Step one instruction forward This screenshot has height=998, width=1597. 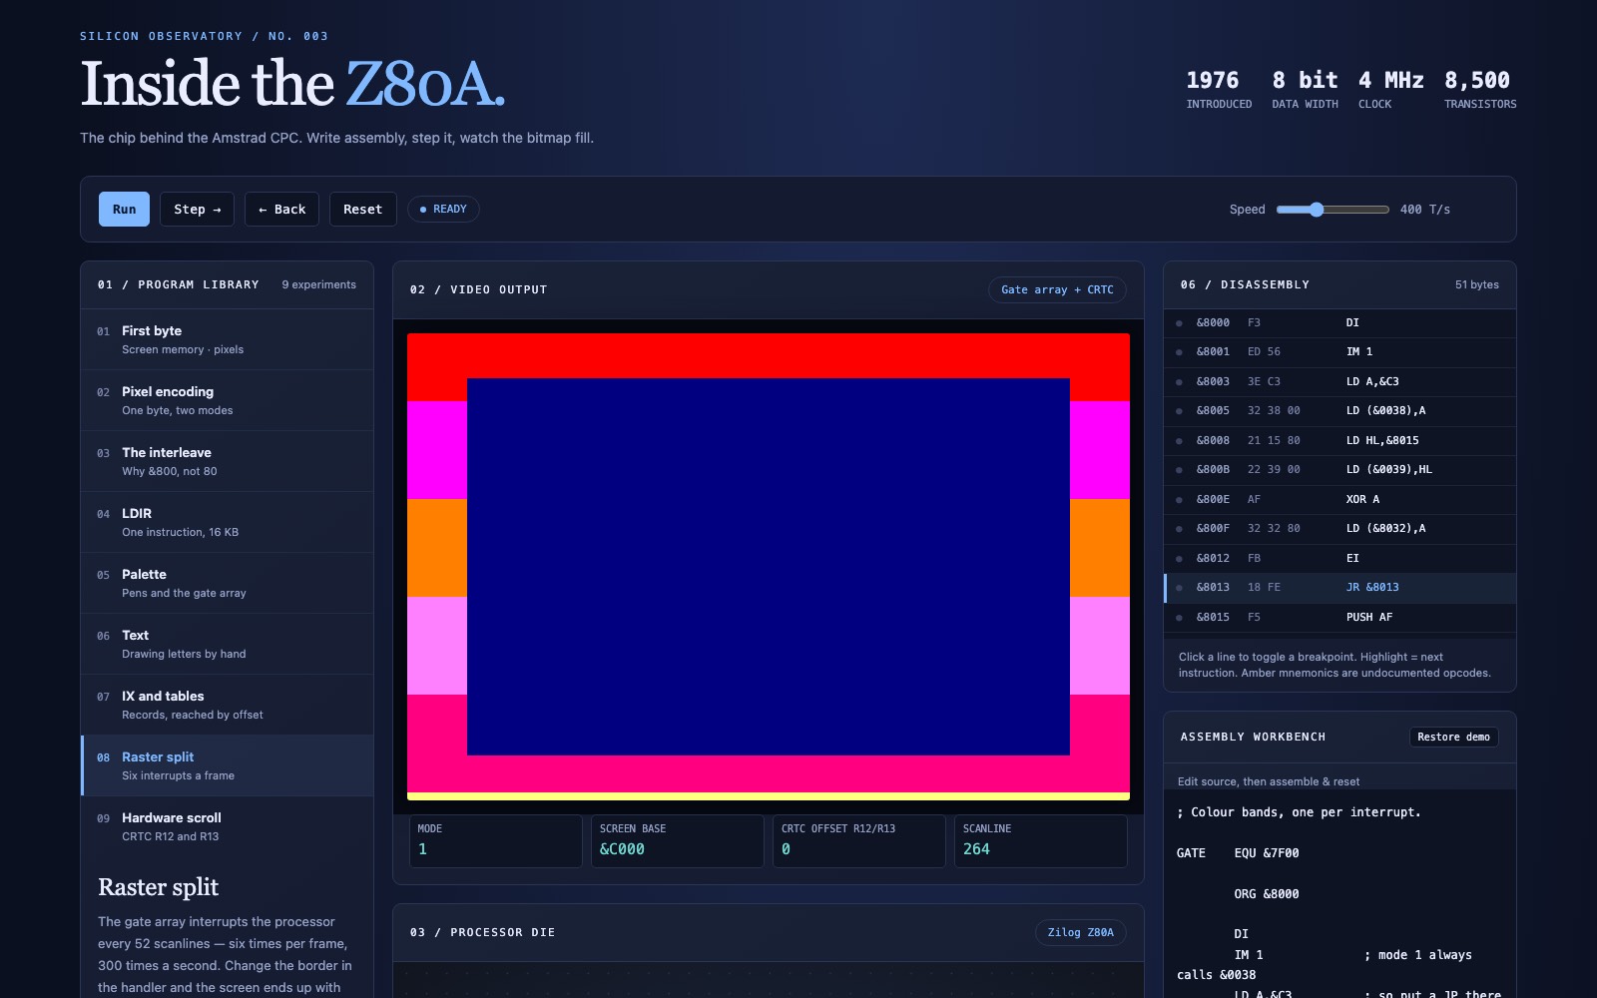197,210
